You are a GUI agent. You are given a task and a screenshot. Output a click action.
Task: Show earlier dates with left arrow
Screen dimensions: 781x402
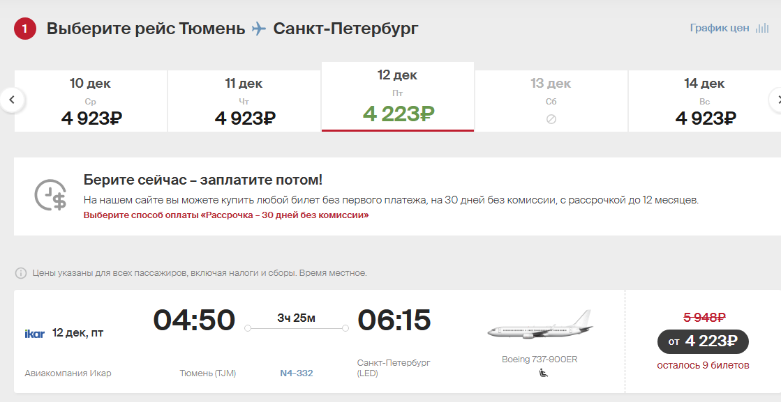[13, 100]
